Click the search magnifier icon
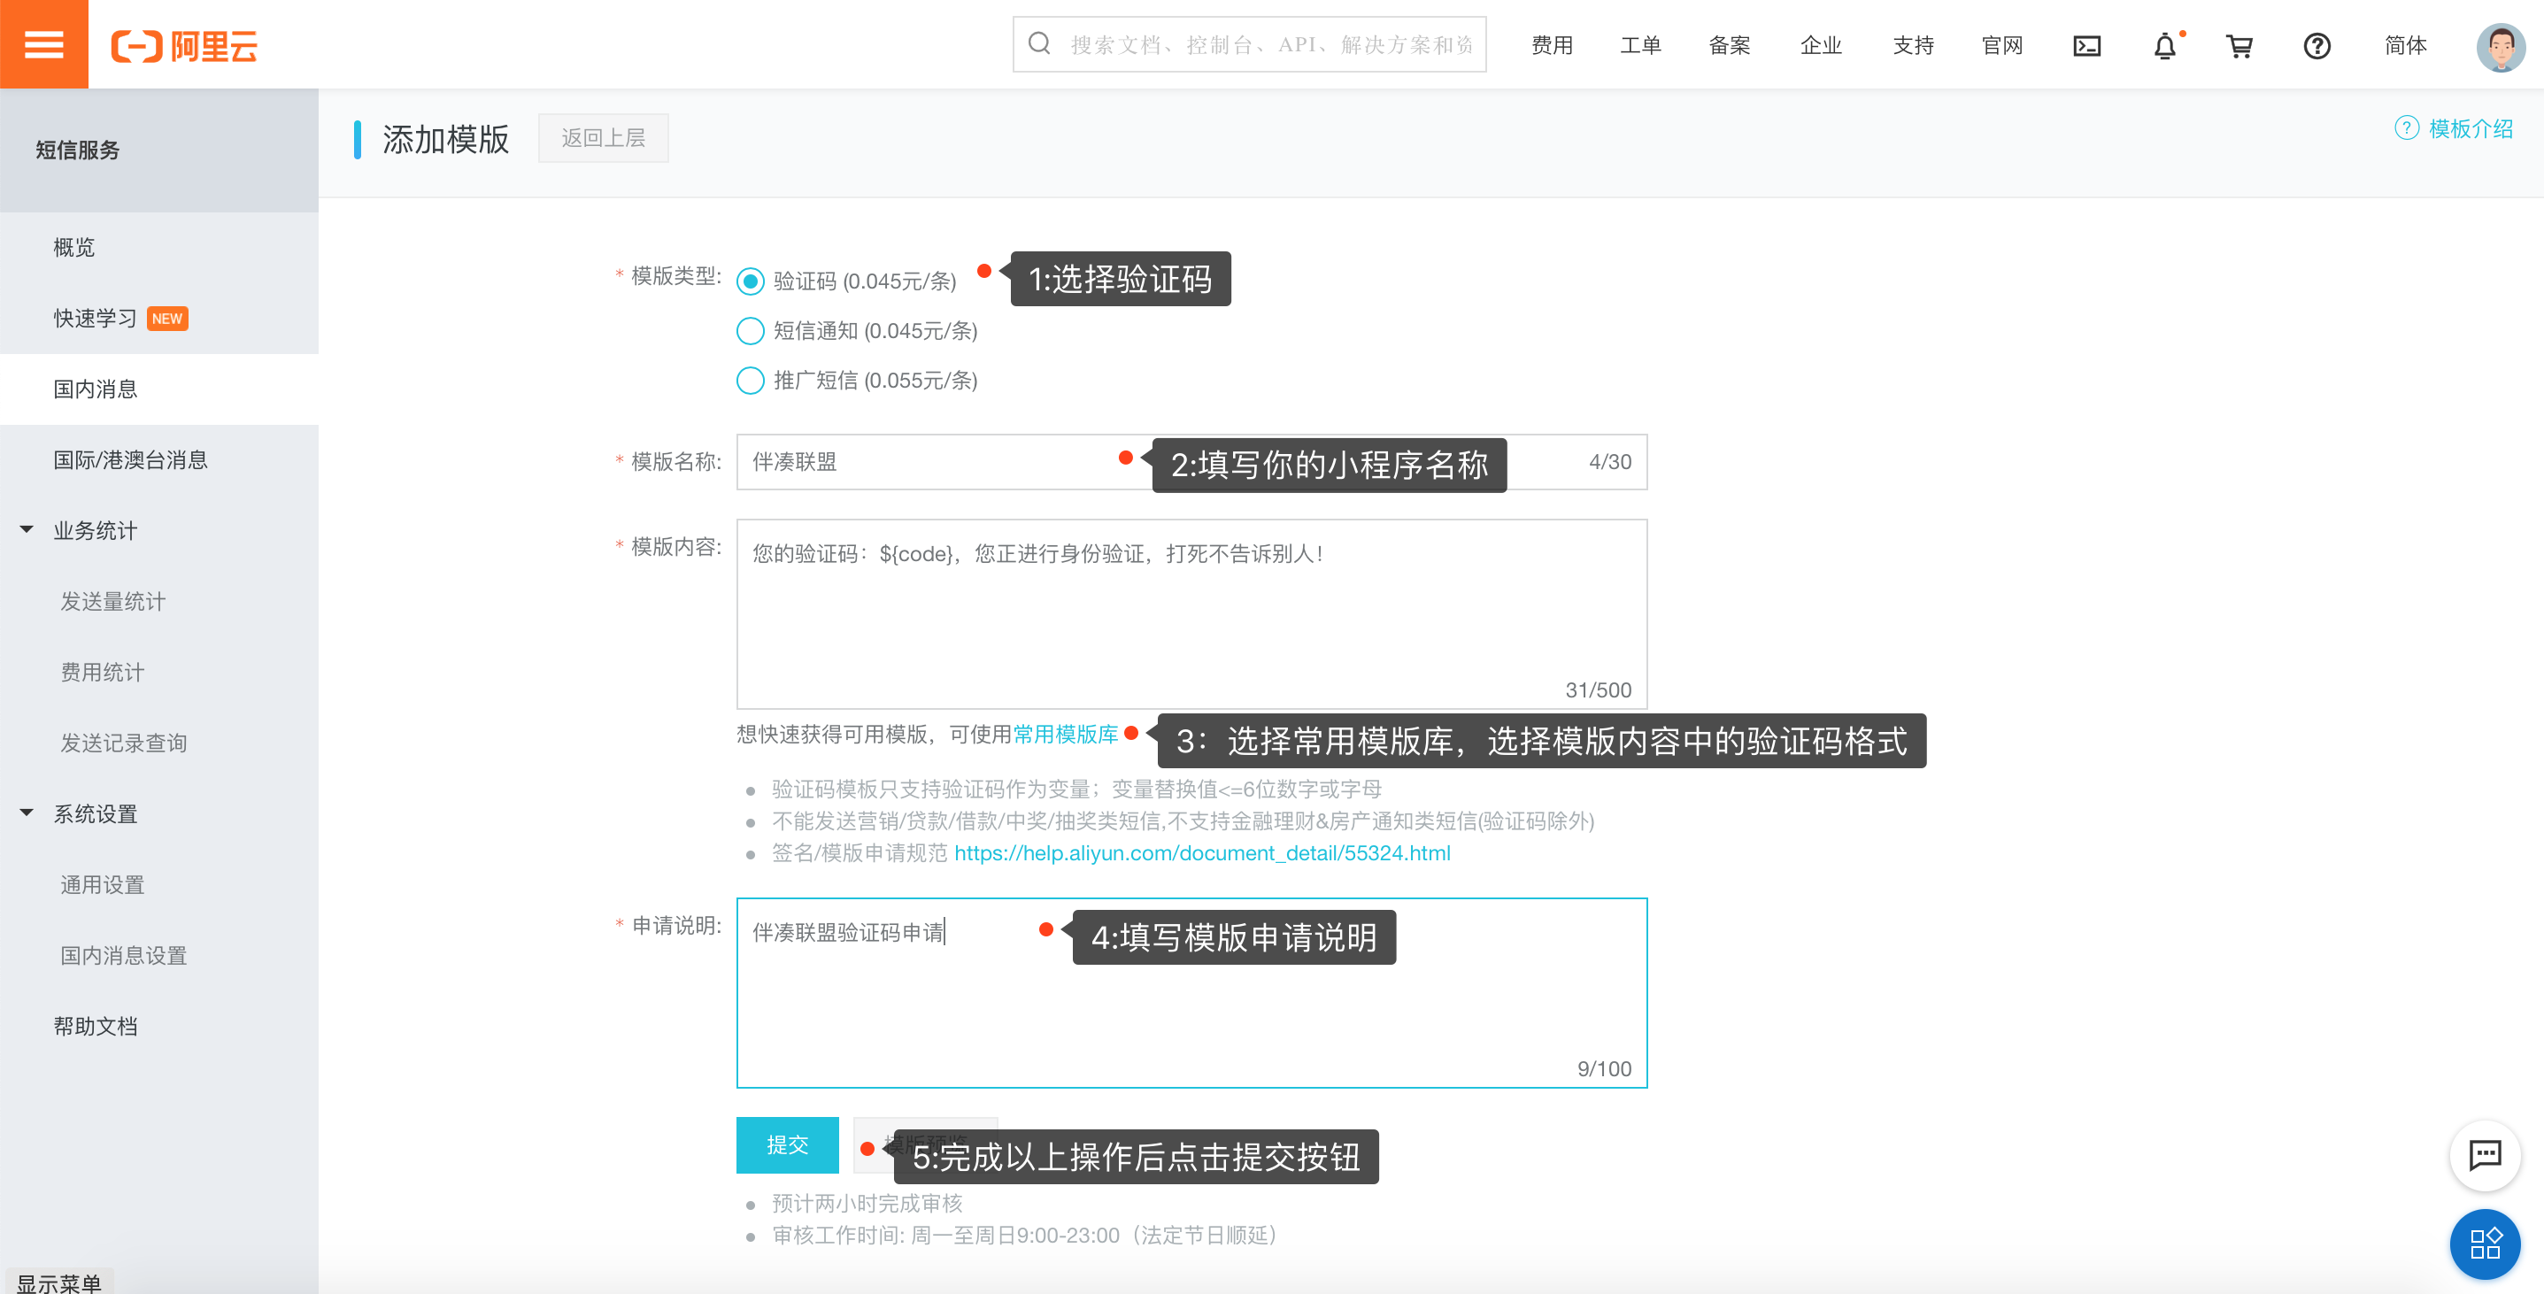The image size is (2544, 1294). [x=1039, y=43]
